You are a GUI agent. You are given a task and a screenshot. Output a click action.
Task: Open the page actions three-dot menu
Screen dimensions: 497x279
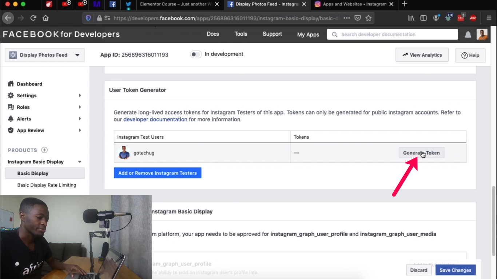point(347,18)
